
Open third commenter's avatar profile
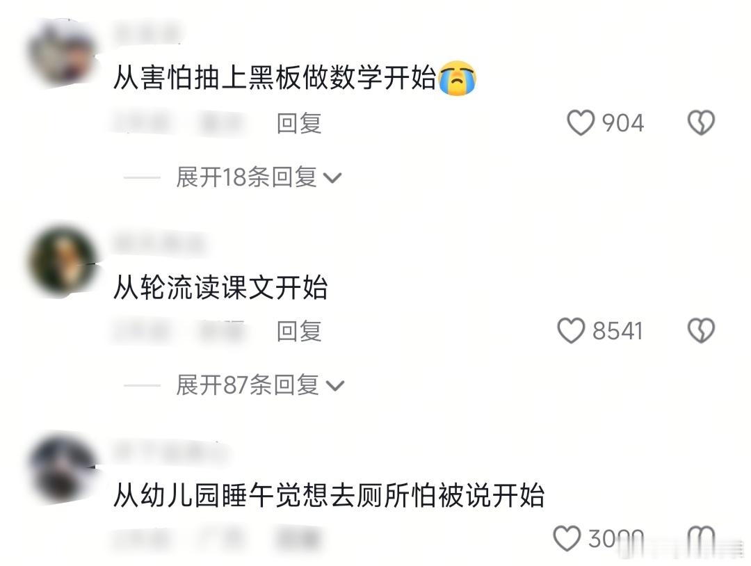point(63,469)
